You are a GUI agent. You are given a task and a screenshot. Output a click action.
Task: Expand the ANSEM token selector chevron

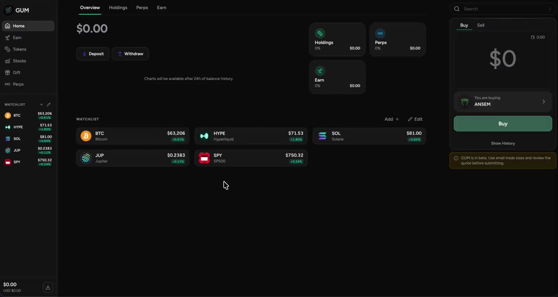pyautogui.click(x=544, y=101)
